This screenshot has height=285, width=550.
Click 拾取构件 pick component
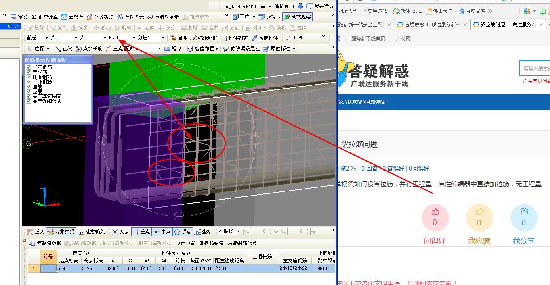click(x=265, y=38)
